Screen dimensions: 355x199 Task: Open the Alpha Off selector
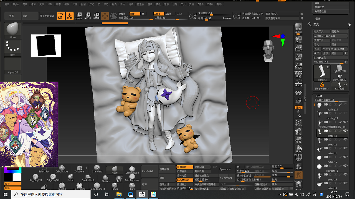13,66
